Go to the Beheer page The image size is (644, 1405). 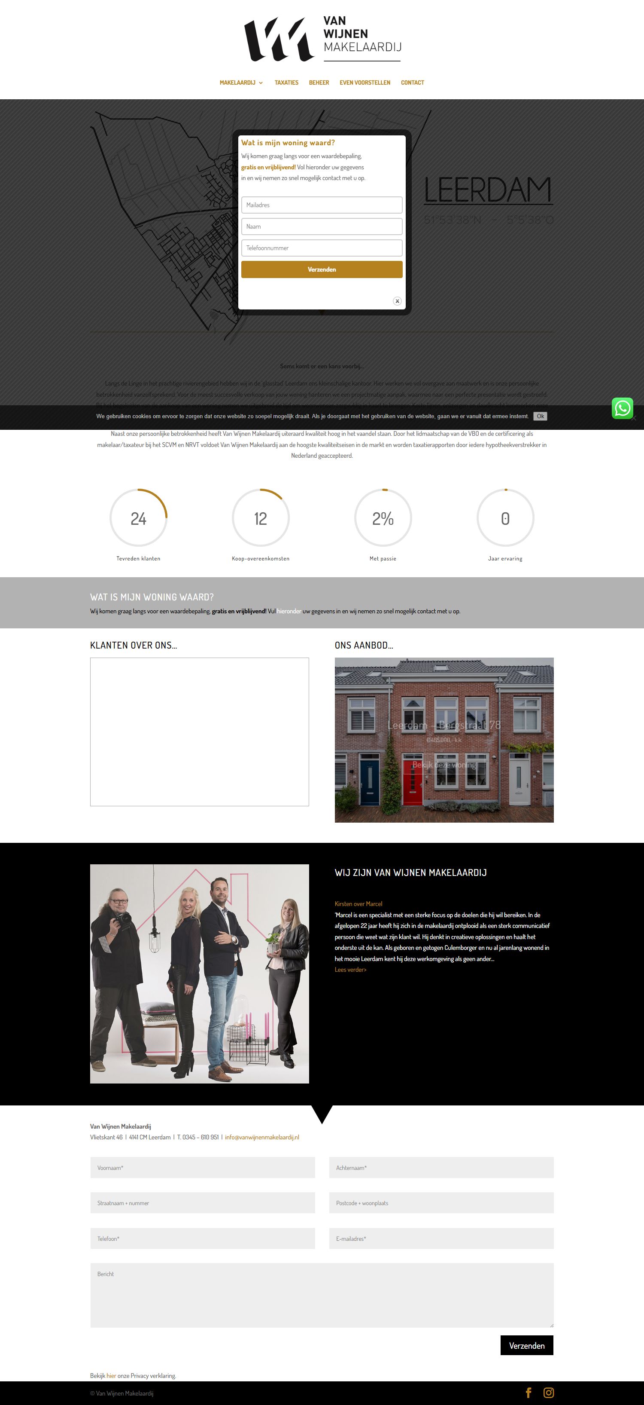point(319,83)
